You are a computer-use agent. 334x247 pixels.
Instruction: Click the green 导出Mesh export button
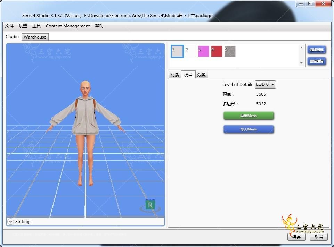pyautogui.click(x=249, y=116)
